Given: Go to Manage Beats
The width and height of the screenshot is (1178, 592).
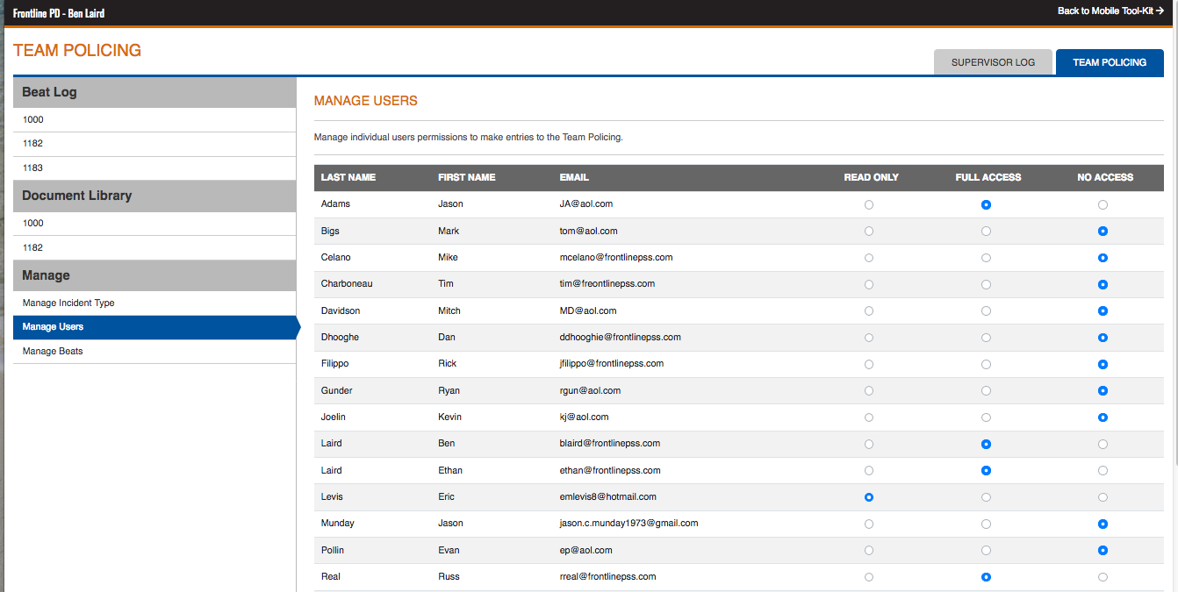Looking at the screenshot, I should point(53,351).
